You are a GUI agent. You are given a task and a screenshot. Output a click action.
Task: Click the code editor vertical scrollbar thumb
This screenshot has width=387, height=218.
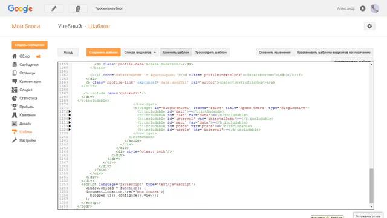(x=371, y=186)
